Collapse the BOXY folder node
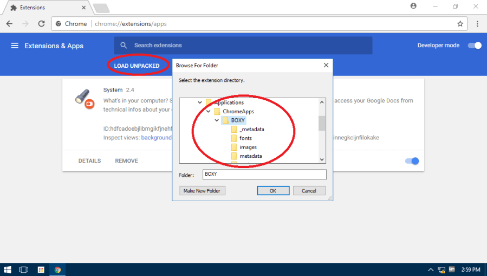Image resolution: width=487 pixels, height=276 pixels. coord(217,120)
